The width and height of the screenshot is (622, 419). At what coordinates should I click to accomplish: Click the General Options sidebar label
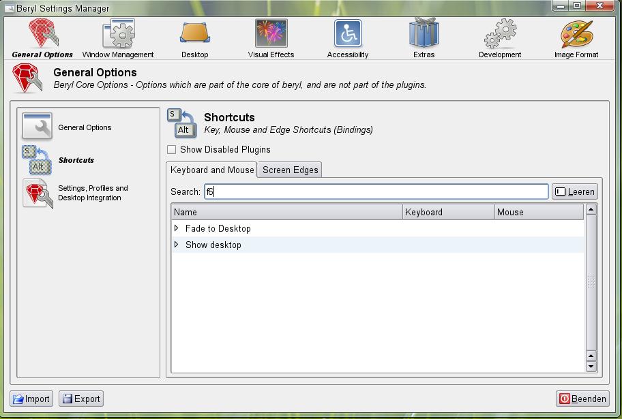coord(85,127)
